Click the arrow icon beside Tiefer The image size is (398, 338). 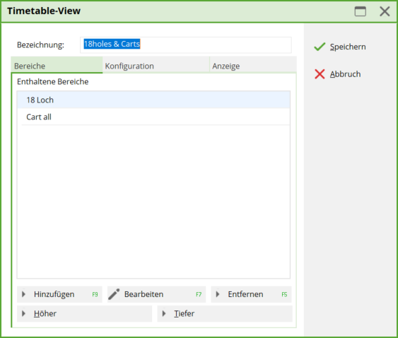point(164,314)
